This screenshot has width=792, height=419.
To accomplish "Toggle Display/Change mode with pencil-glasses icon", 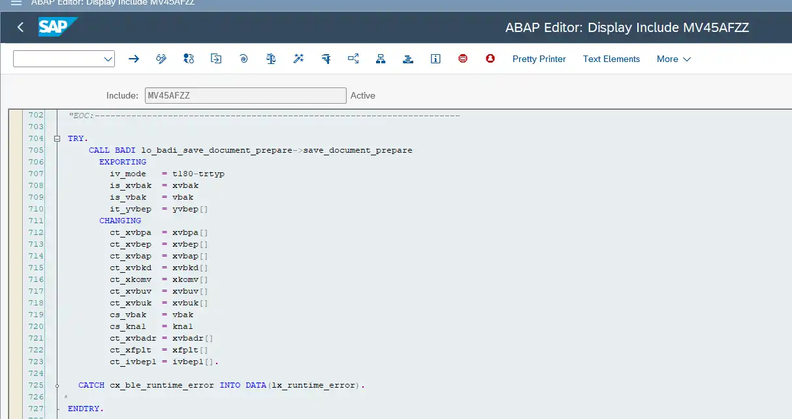I will pyautogui.click(x=161, y=59).
